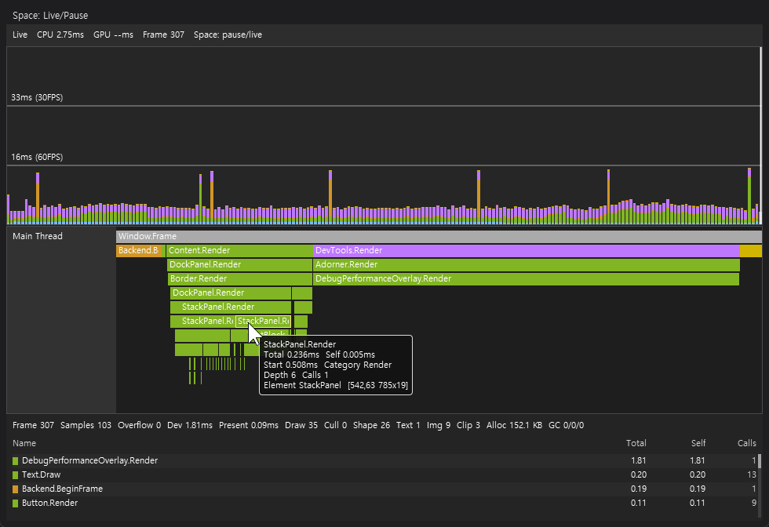Click the DebugPerformanceOverlay.Render flame bar
769x527 pixels.
click(x=527, y=279)
